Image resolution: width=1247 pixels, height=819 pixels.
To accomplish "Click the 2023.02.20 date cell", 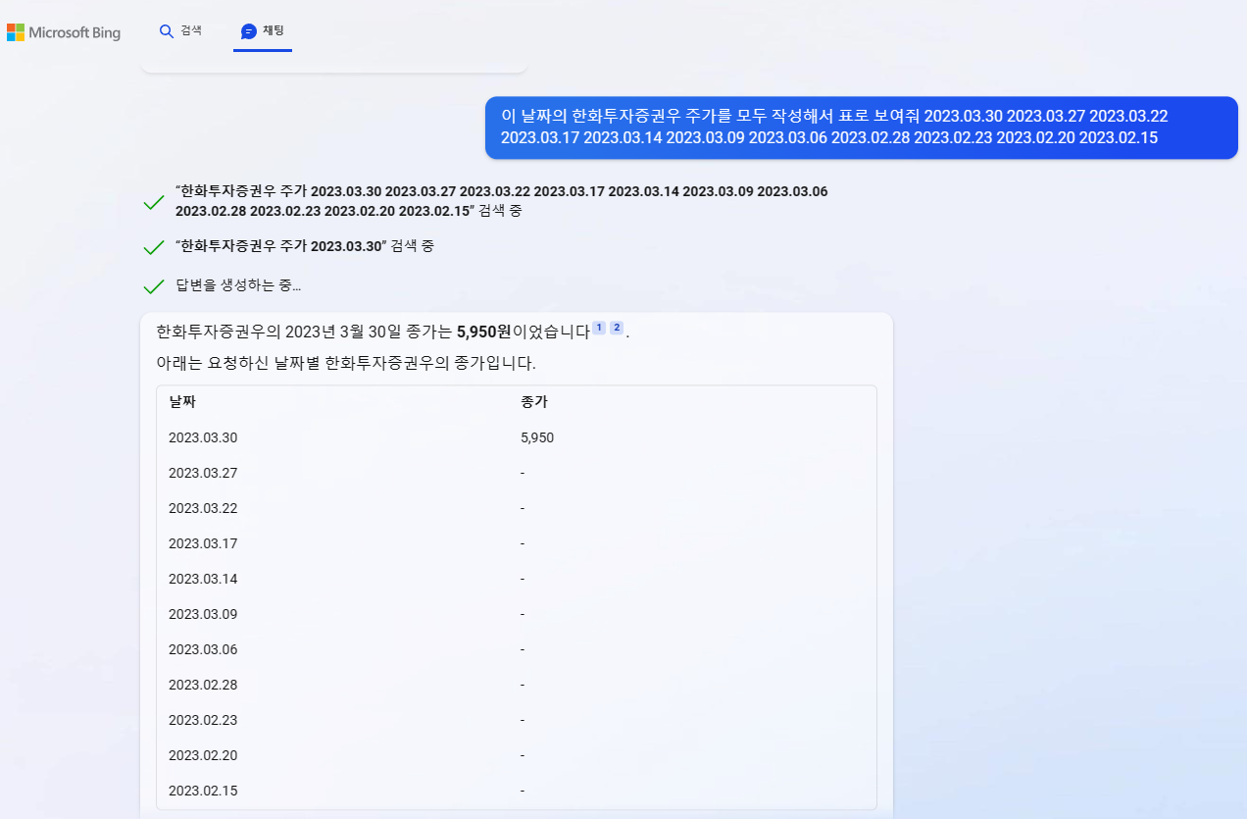I will 203,755.
